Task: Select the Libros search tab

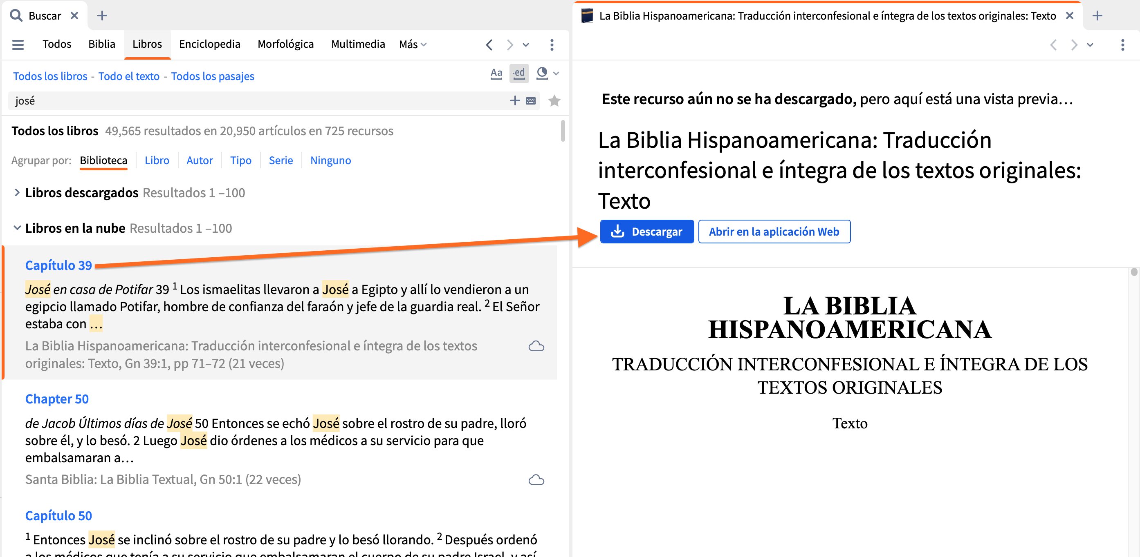Action: (x=147, y=44)
